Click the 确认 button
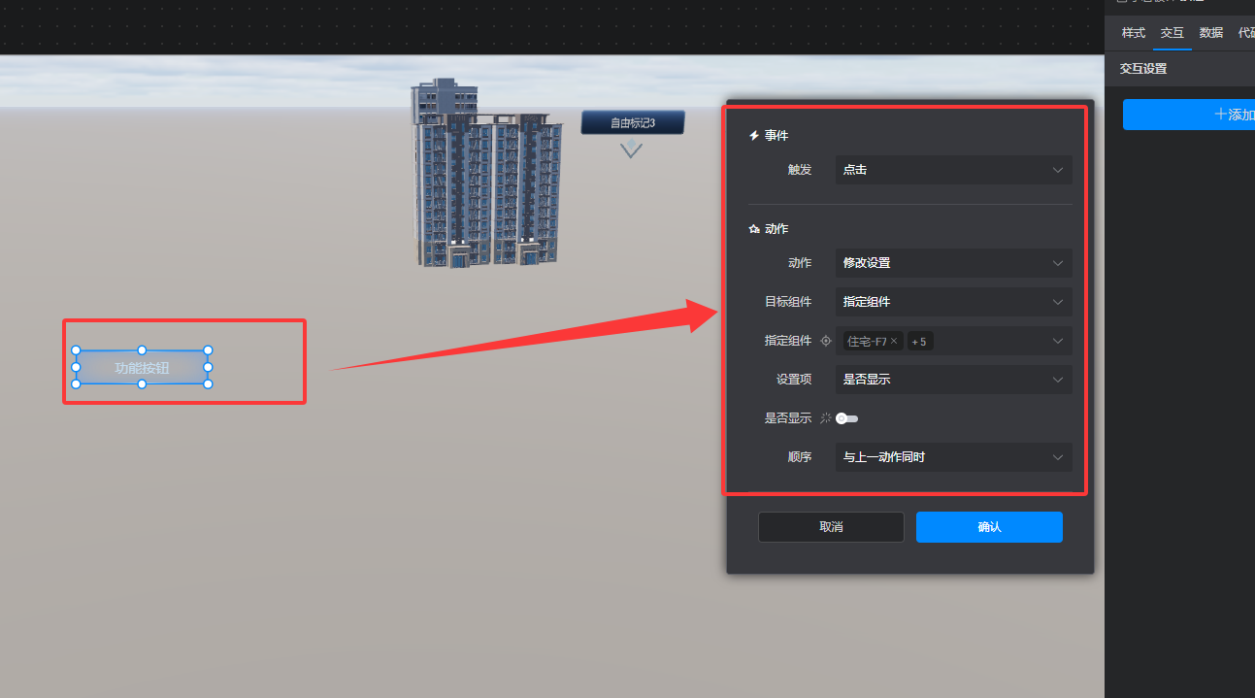 click(989, 527)
